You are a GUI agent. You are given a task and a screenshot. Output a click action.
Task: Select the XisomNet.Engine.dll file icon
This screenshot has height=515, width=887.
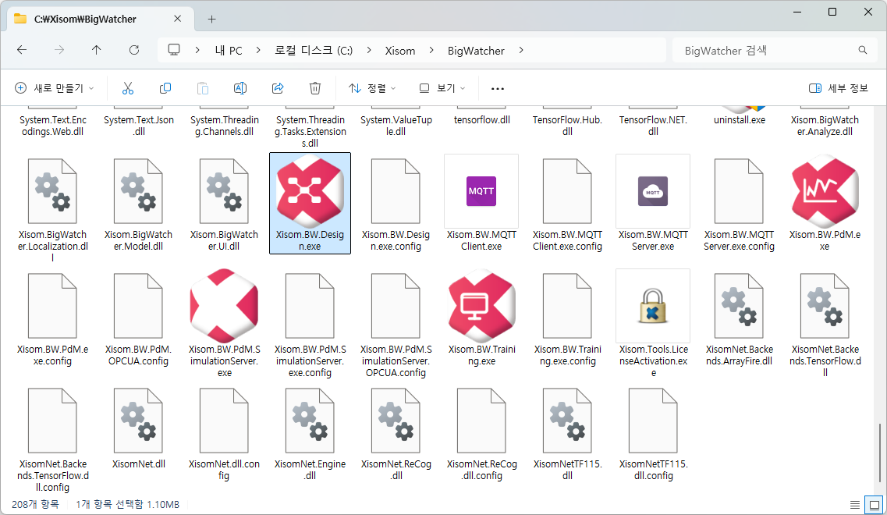(x=310, y=421)
